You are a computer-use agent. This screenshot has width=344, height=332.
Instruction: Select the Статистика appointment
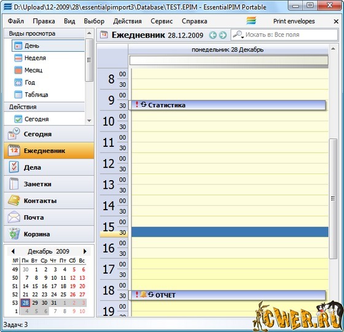point(227,105)
